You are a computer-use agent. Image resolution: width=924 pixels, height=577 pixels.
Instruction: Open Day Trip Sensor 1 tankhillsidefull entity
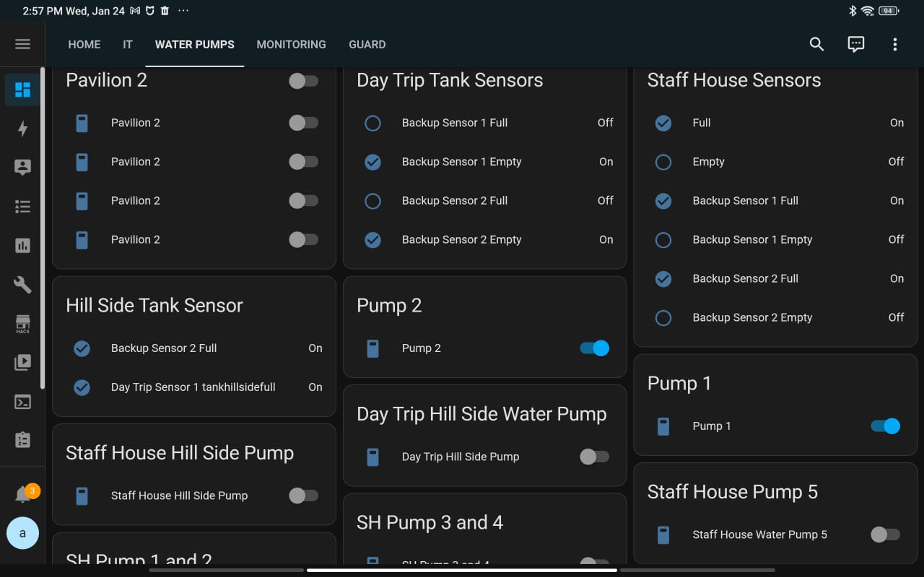pyautogui.click(x=193, y=387)
